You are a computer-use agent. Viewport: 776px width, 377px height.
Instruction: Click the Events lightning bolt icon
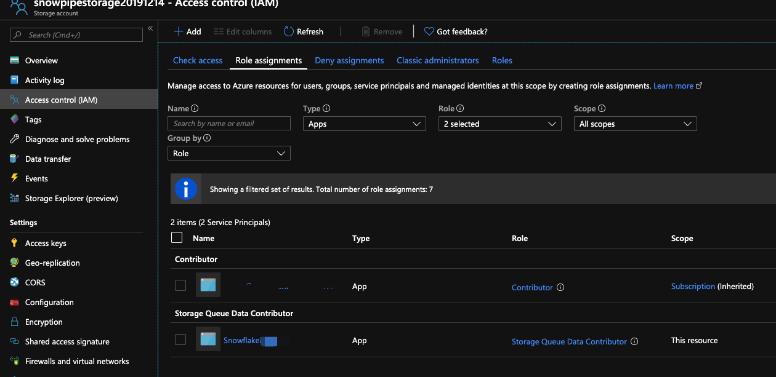14,178
